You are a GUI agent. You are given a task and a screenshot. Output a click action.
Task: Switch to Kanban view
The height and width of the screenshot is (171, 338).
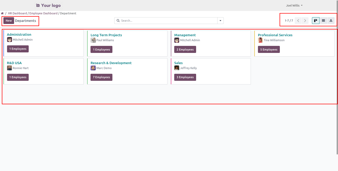[x=316, y=21]
